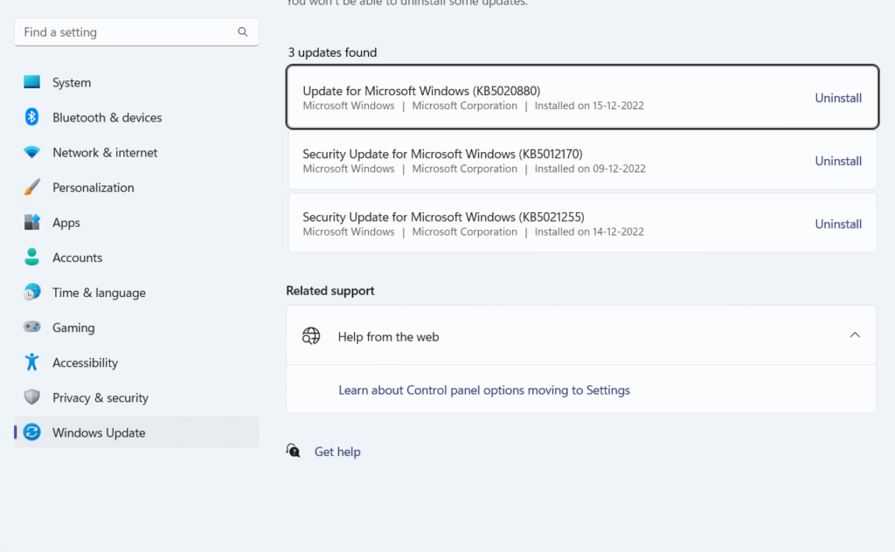Click the Accessibility figure icon
Viewport: 895px width, 552px height.
click(x=32, y=362)
